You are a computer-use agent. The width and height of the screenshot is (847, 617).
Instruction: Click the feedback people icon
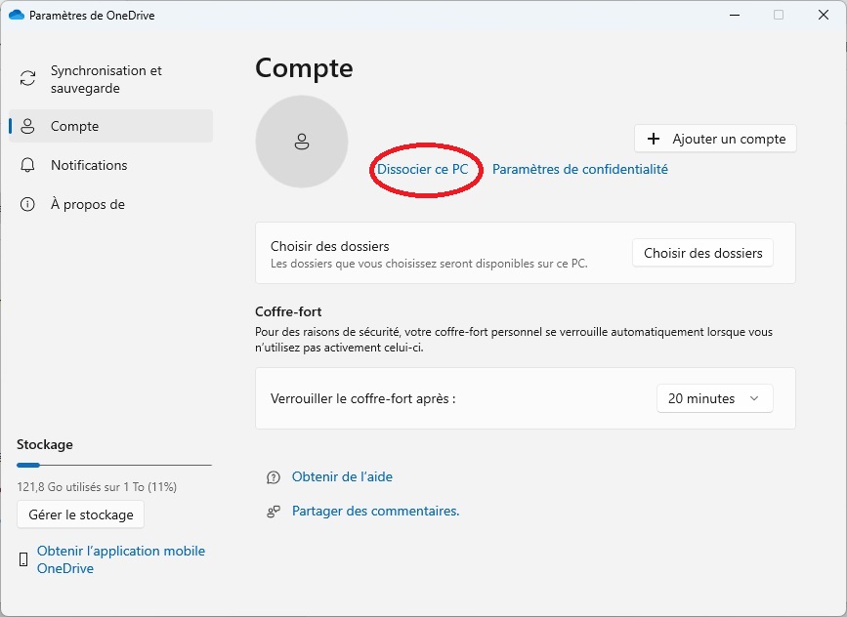[274, 512]
